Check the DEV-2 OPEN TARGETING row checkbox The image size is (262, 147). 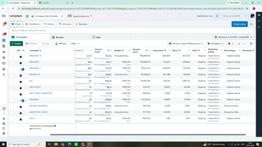tap(12, 94)
